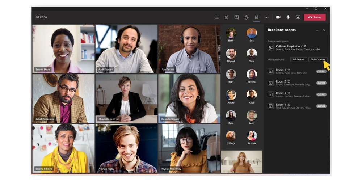The image size is (362, 181).
Task: Select Andre's avatar
Action: (x=231, y=95)
